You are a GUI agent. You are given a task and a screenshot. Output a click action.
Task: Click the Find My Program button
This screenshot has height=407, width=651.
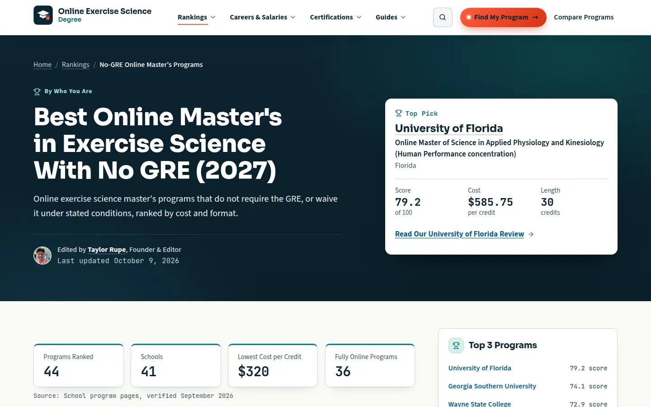pos(503,17)
